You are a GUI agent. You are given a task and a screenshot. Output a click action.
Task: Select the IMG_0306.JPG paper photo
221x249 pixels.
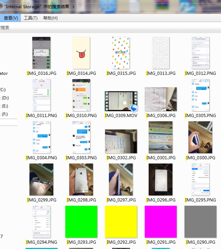point(161,99)
